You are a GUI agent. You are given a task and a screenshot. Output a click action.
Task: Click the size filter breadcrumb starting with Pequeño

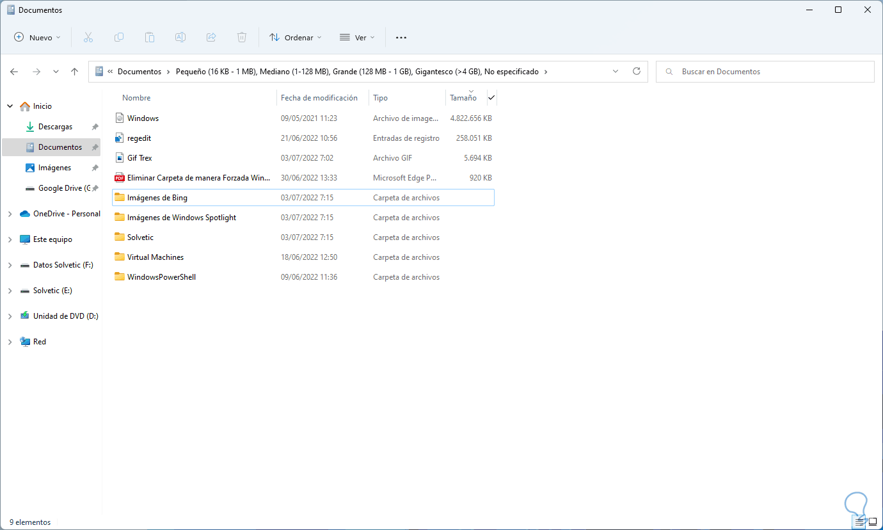tap(357, 72)
